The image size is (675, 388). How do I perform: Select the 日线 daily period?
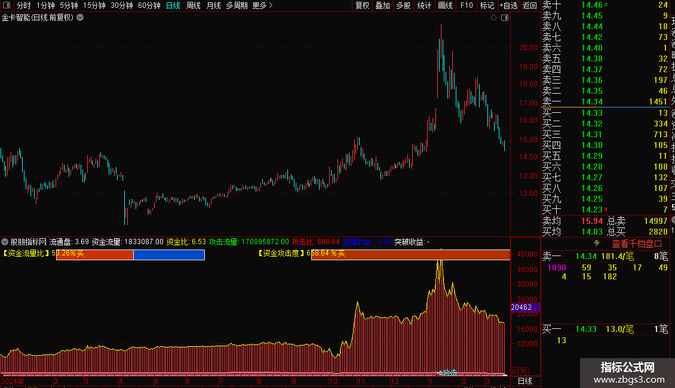click(x=173, y=5)
